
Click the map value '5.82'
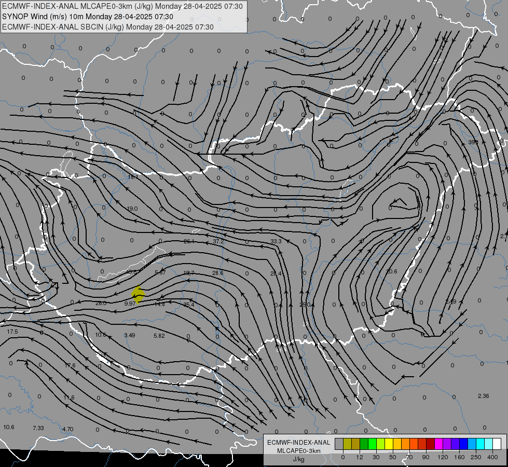point(159,336)
